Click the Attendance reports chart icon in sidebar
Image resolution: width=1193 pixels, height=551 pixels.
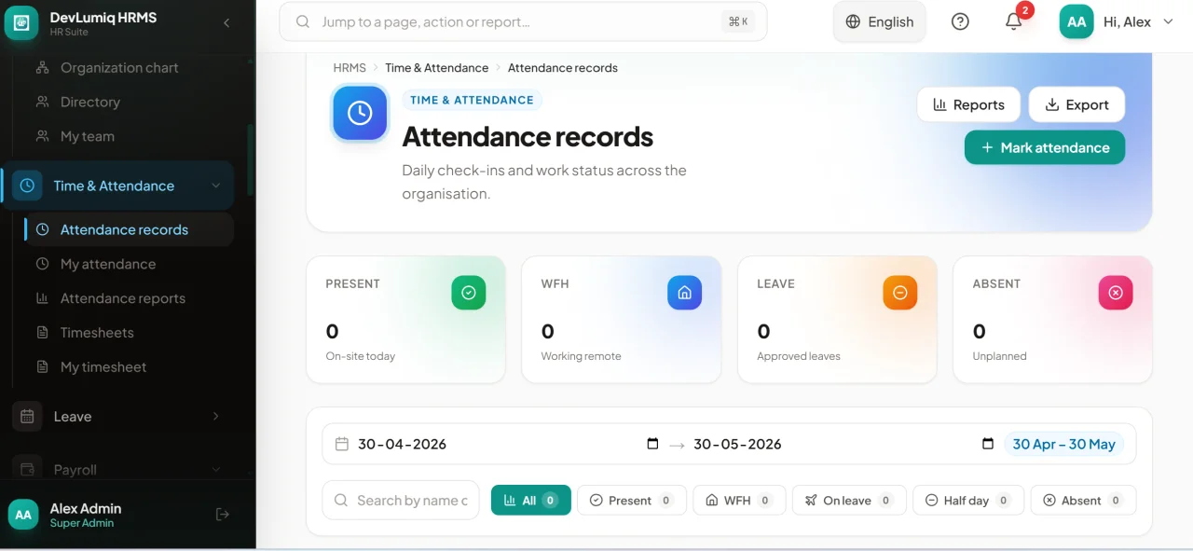click(x=42, y=298)
